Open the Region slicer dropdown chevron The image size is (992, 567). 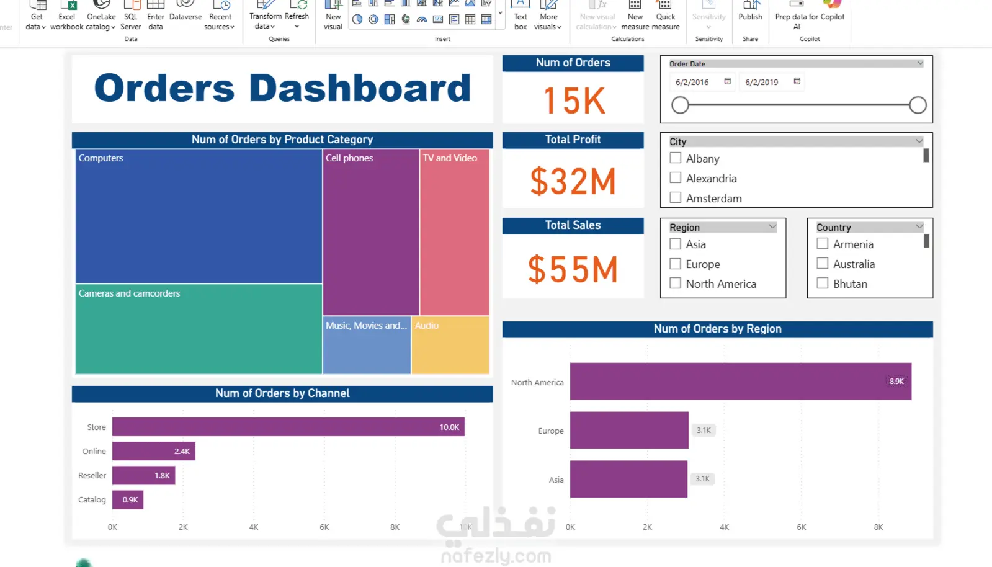(x=772, y=227)
